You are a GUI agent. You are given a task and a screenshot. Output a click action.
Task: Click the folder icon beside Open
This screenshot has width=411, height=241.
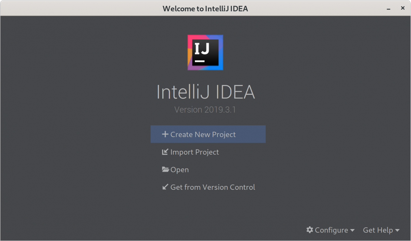pyautogui.click(x=165, y=169)
